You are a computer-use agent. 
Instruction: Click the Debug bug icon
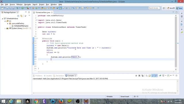tap(17, 8)
